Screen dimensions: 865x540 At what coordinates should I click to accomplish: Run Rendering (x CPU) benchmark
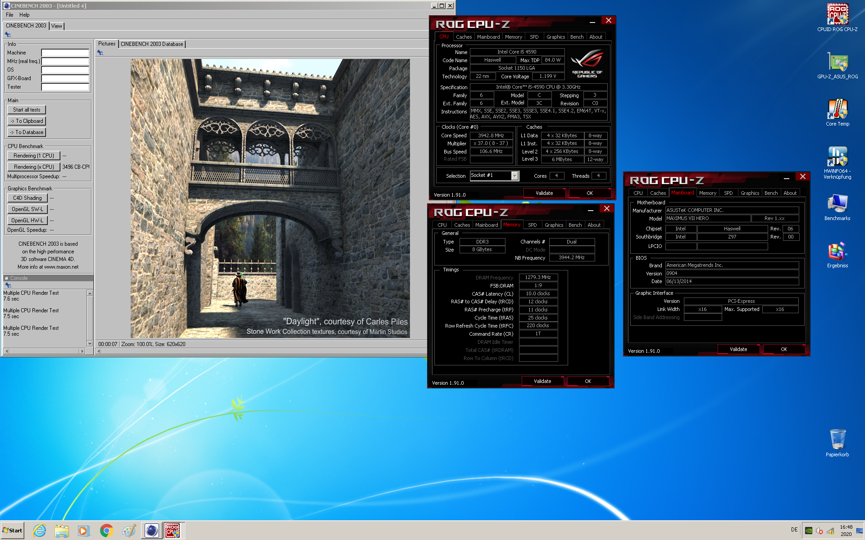(x=34, y=167)
